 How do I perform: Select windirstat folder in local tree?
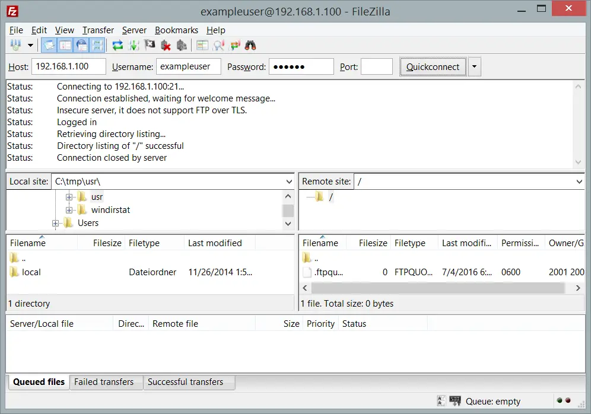click(110, 210)
